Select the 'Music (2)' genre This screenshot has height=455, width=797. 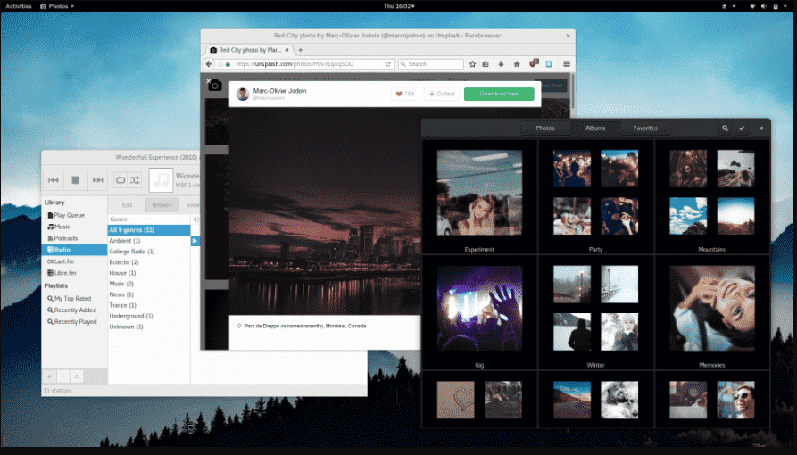coord(149,284)
